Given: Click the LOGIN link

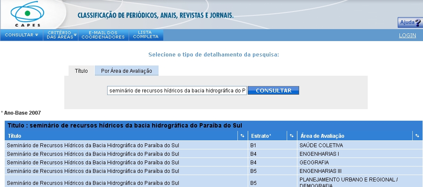Looking at the screenshot, I should point(407,36).
